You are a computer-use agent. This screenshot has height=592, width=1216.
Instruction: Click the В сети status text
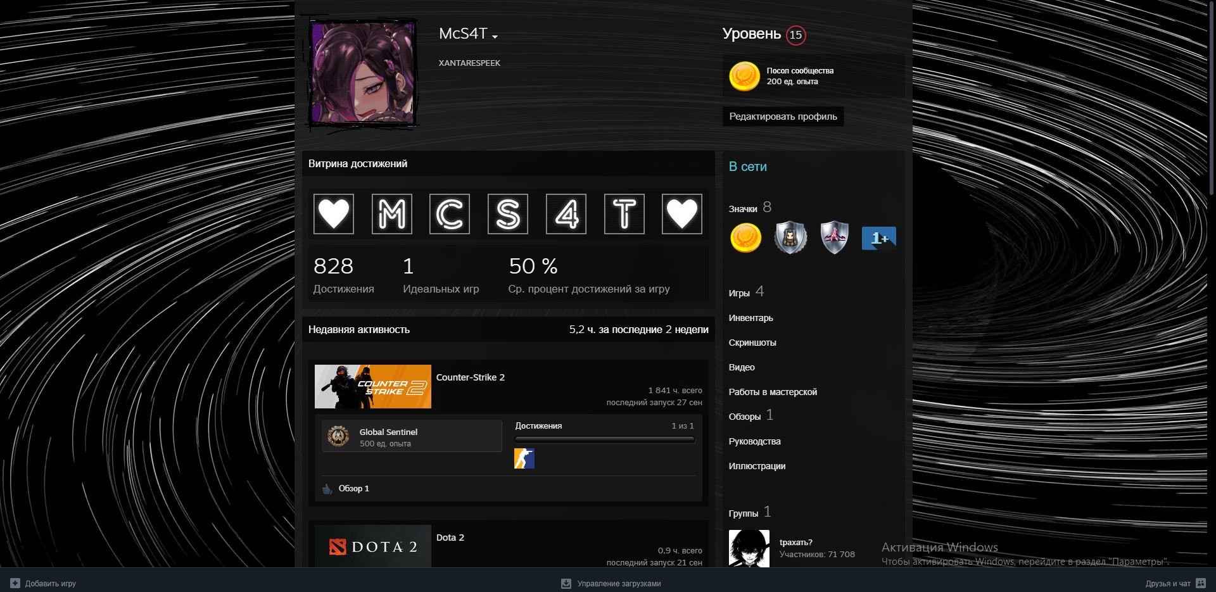(747, 167)
